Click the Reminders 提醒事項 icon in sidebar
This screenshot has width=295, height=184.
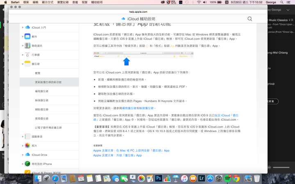[x=27, y=137]
